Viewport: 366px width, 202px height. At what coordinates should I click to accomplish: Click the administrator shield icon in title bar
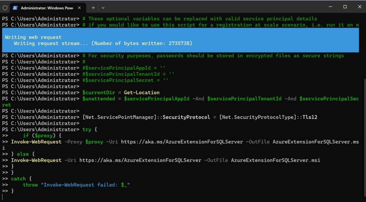tap(5, 7)
